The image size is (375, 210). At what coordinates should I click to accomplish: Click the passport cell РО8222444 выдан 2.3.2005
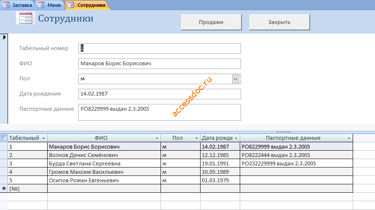(x=296, y=155)
